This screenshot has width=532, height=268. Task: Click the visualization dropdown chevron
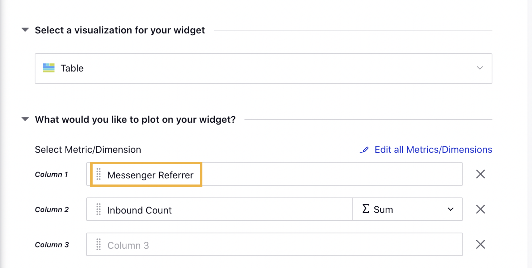coord(480,68)
